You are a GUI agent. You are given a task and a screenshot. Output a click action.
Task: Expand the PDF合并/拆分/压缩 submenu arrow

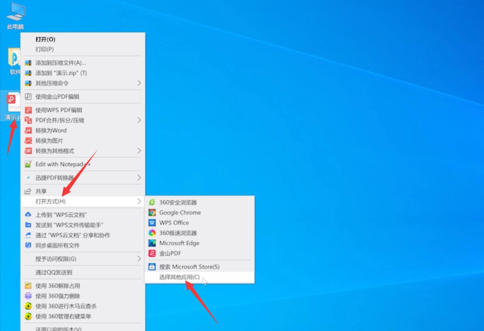(139, 120)
